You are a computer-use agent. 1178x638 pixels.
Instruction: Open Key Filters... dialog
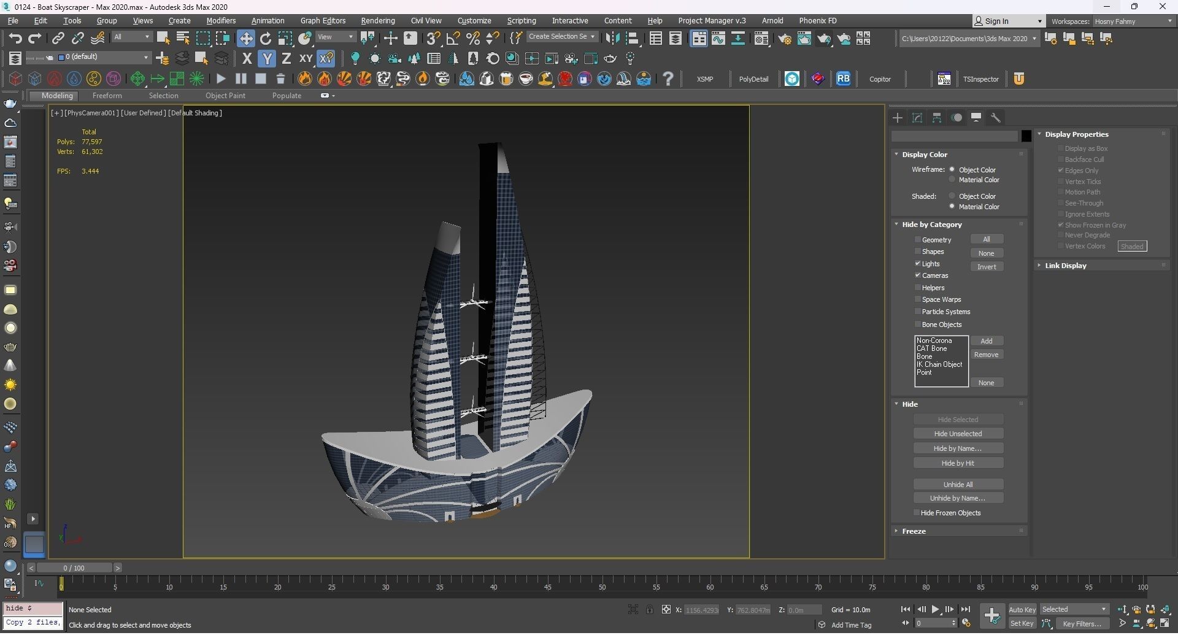(x=1082, y=624)
